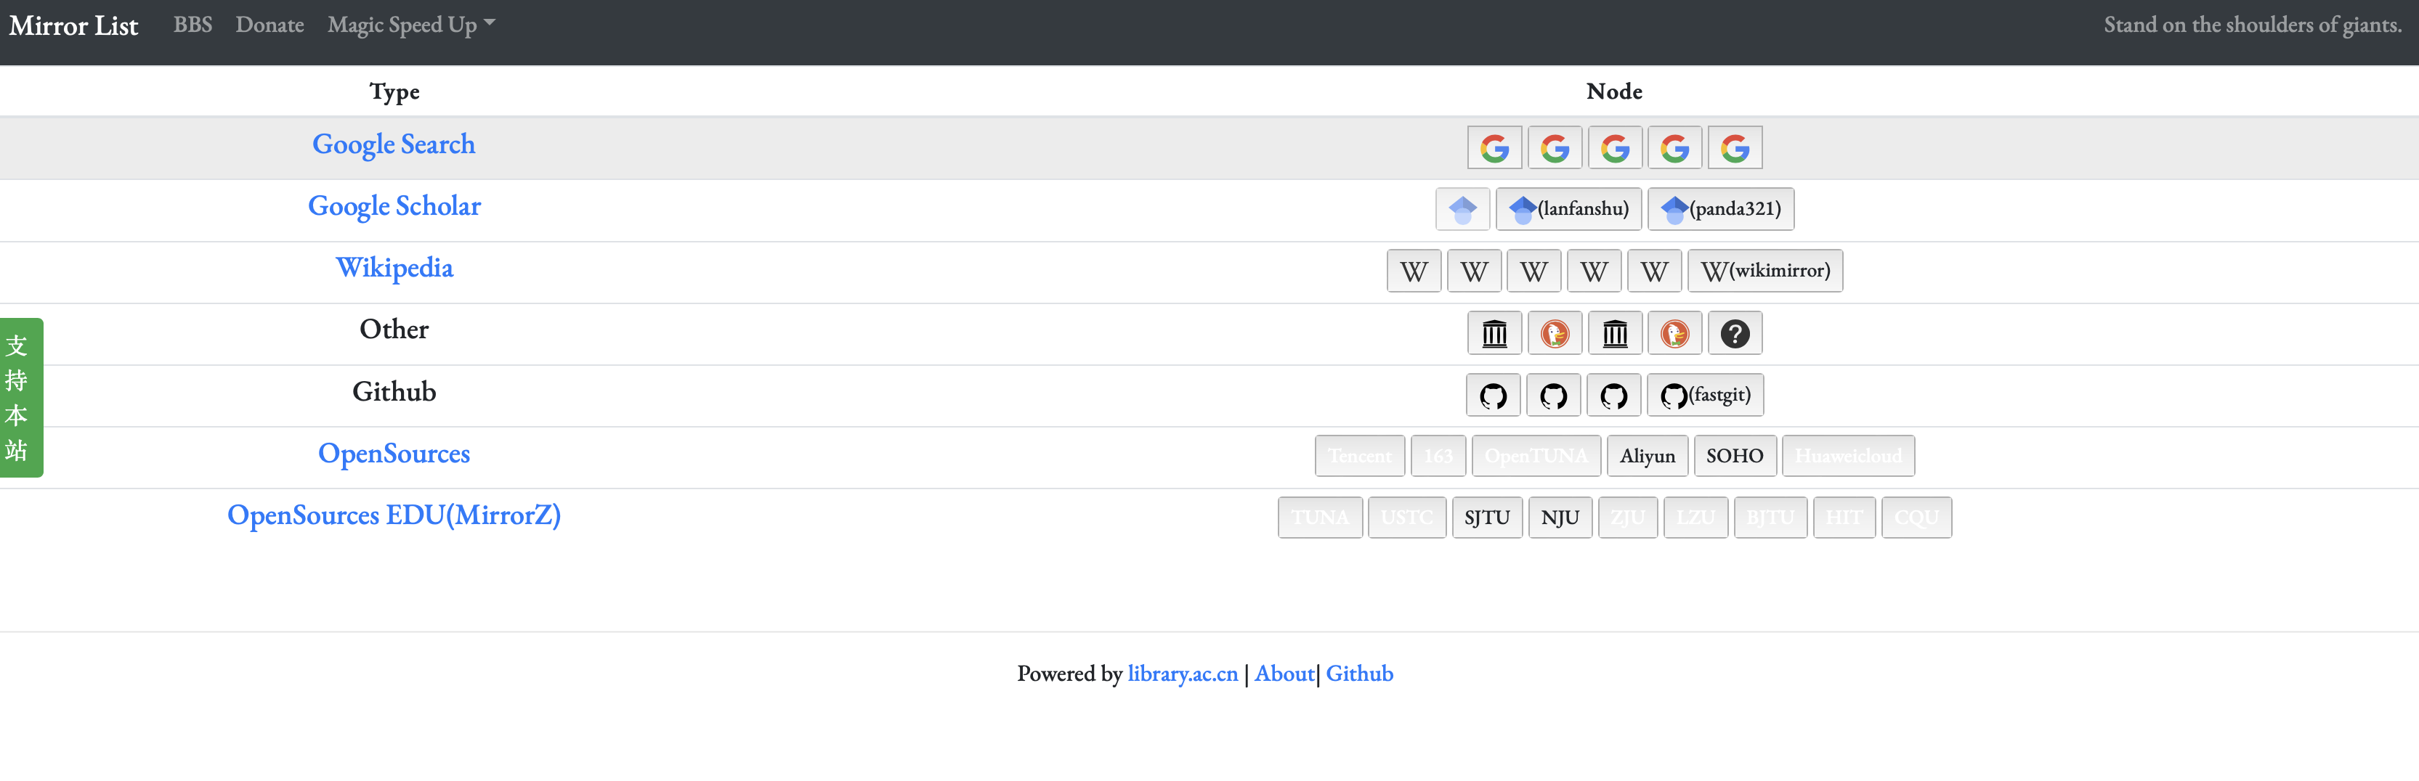Follow the Wikipedia type link
Viewport: 2419px width, 781px height.
pos(394,269)
